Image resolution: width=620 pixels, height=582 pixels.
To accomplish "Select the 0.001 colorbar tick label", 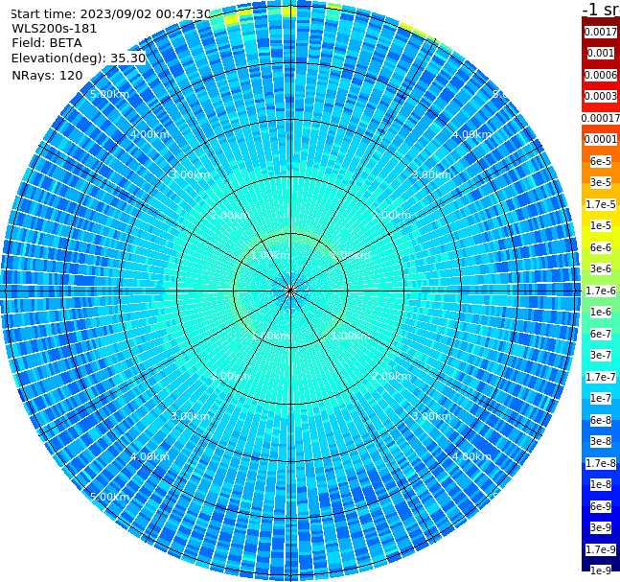I will tap(601, 53).
